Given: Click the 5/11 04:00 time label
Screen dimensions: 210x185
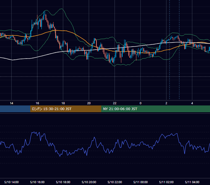Looking at the screenshot, I should tap(192, 182).
